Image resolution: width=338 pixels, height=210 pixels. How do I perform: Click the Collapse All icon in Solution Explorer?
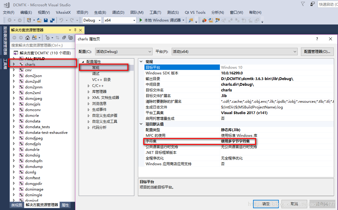[x=64, y=38]
